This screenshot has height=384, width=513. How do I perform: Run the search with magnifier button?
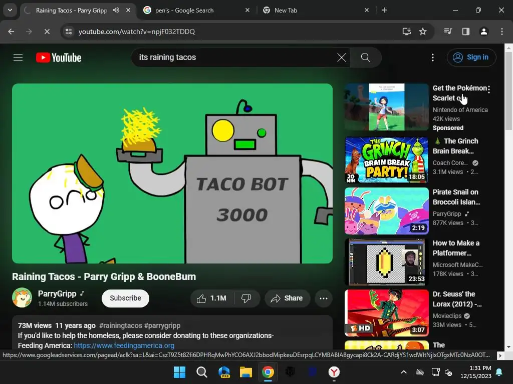365,57
